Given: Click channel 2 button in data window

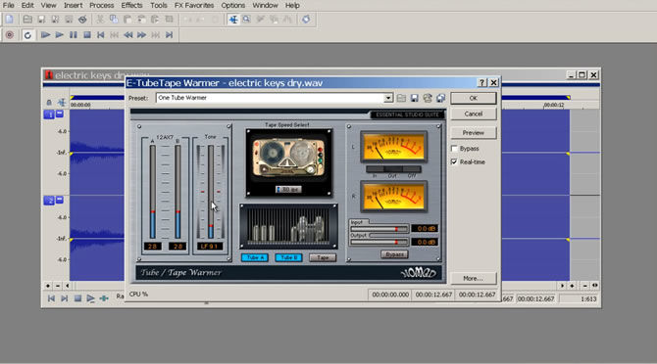Looking at the screenshot, I should (49, 201).
